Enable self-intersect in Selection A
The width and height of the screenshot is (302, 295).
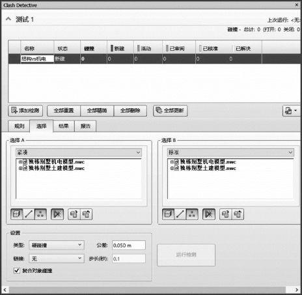57,214
